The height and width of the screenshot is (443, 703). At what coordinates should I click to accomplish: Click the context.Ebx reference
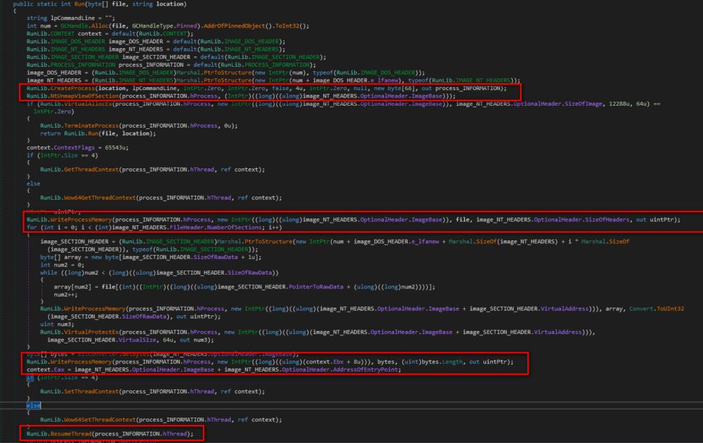325,362
